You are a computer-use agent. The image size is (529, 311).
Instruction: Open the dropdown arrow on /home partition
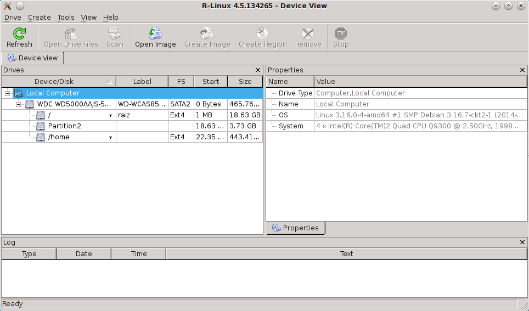pyautogui.click(x=110, y=137)
